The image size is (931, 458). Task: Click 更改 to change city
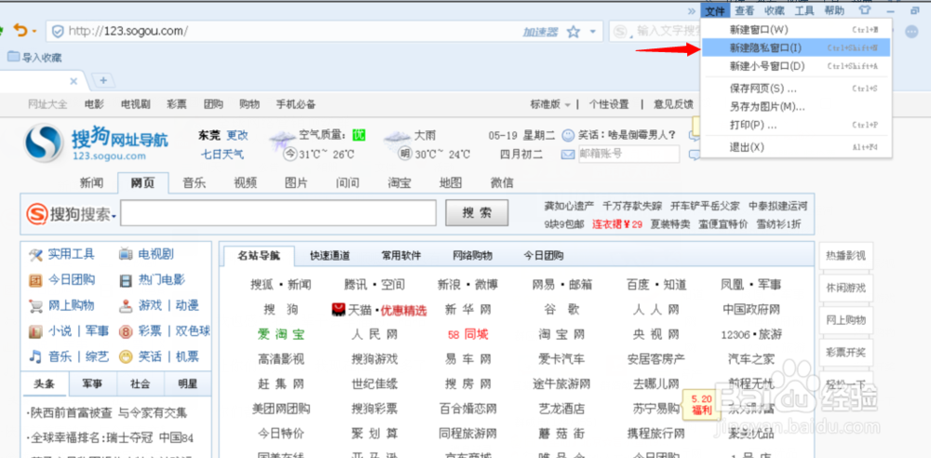tap(237, 135)
